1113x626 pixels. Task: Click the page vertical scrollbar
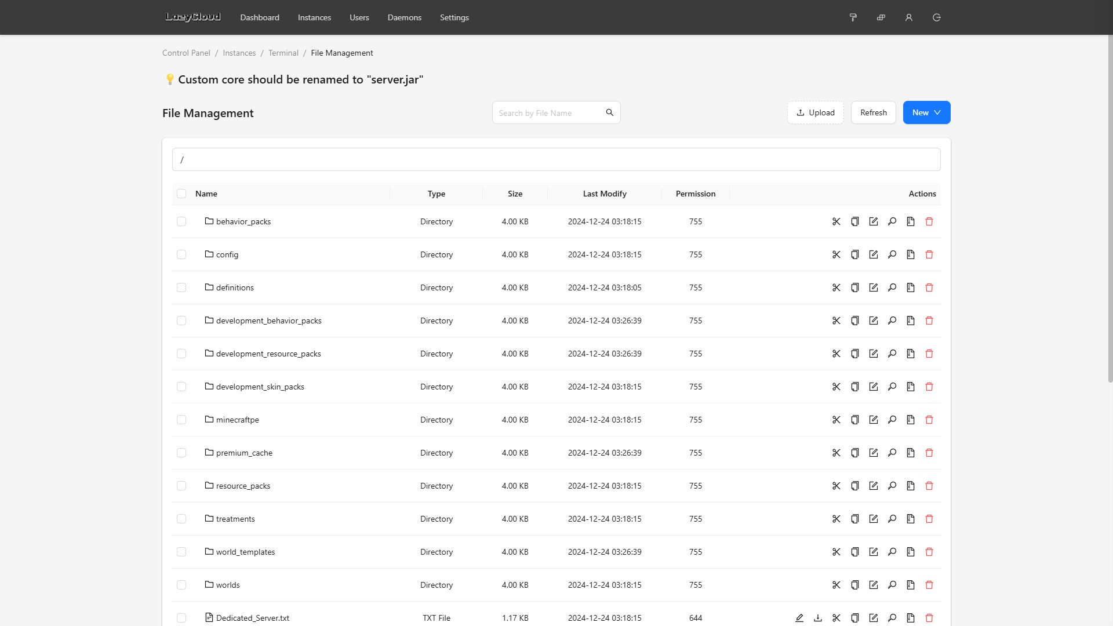tap(1110, 209)
